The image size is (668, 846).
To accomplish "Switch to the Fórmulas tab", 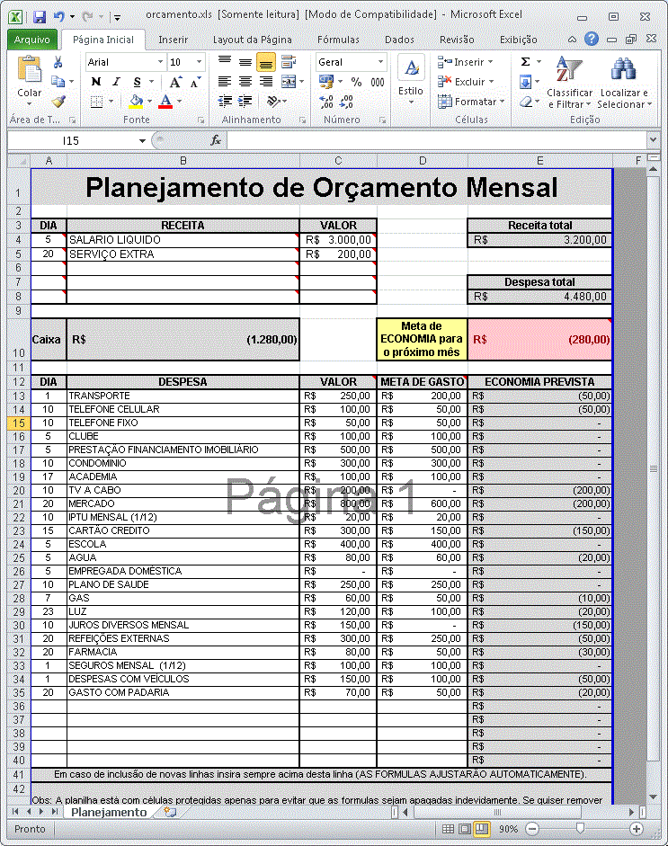I will tap(338, 40).
